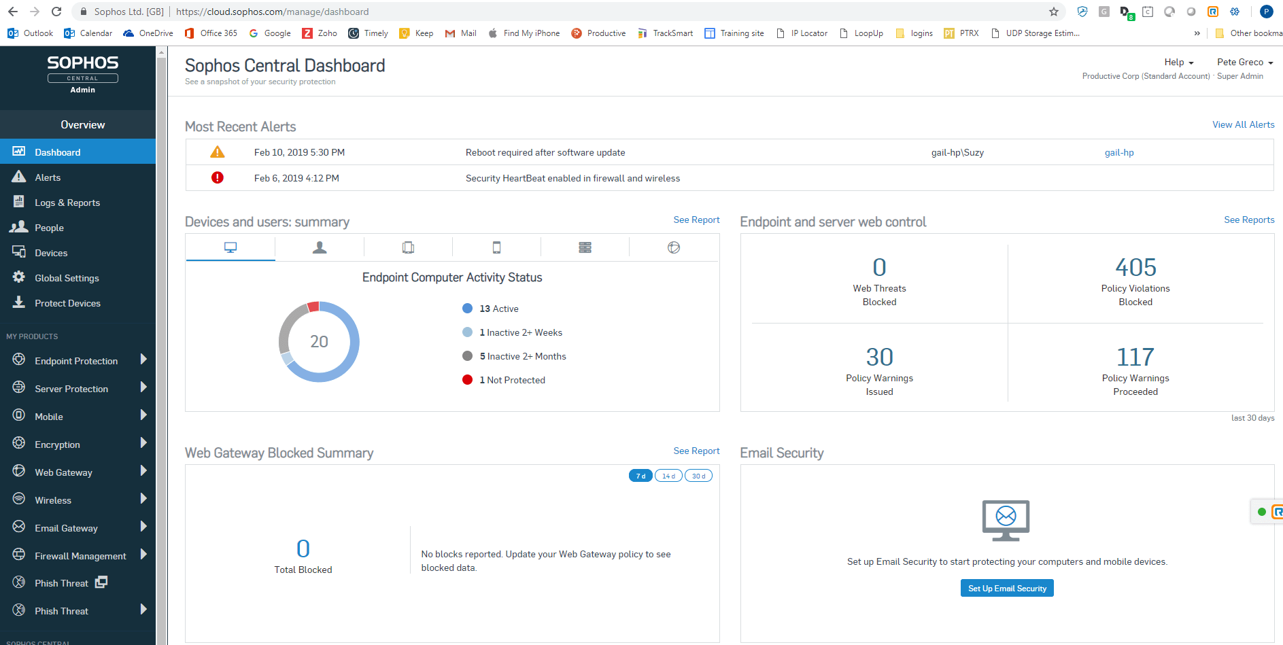The height and width of the screenshot is (645, 1283).
Task: Switch to the users tab icon
Action: point(320,247)
